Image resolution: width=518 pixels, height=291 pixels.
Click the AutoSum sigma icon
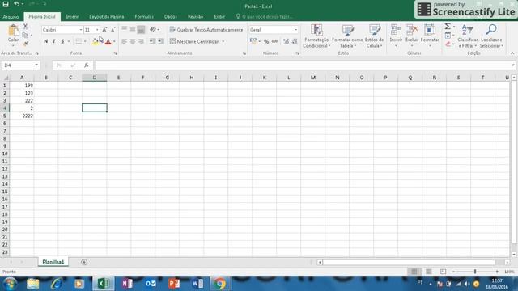(448, 27)
